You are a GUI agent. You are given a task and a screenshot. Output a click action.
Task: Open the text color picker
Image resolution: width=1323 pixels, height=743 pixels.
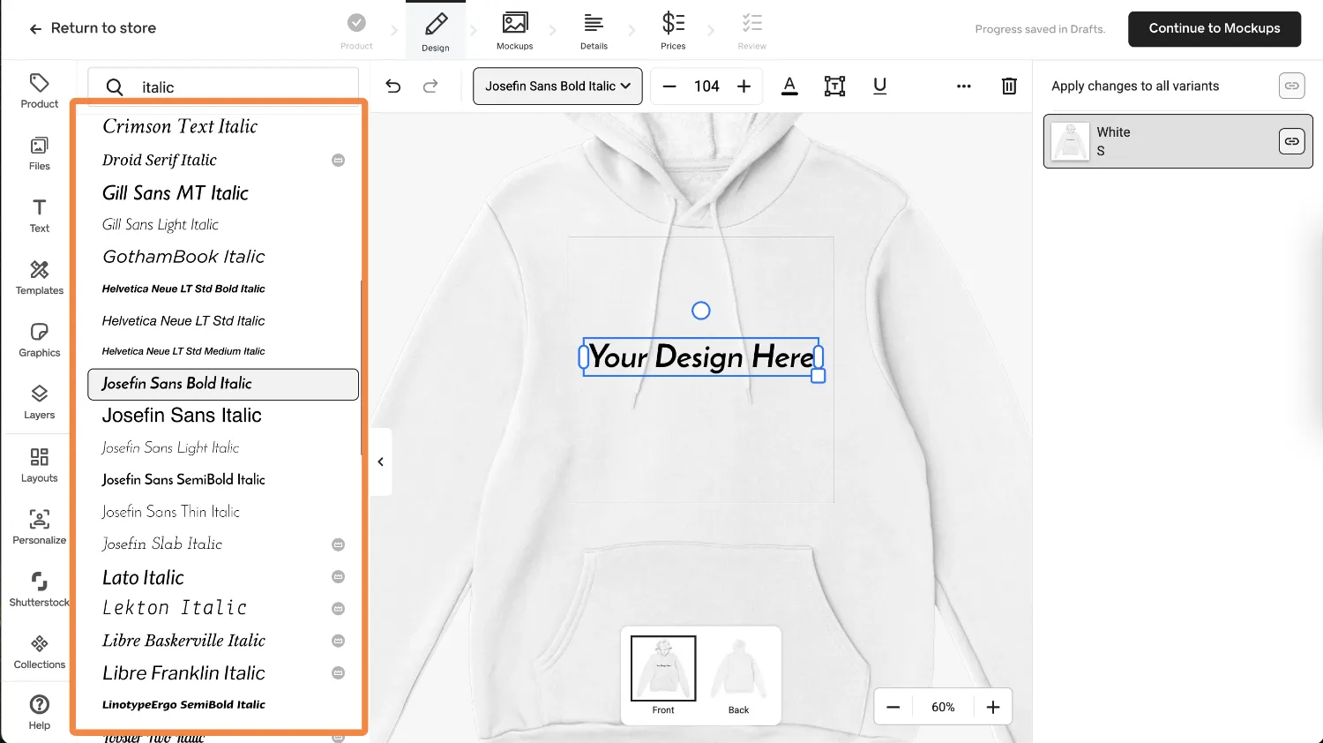click(x=789, y=86)
